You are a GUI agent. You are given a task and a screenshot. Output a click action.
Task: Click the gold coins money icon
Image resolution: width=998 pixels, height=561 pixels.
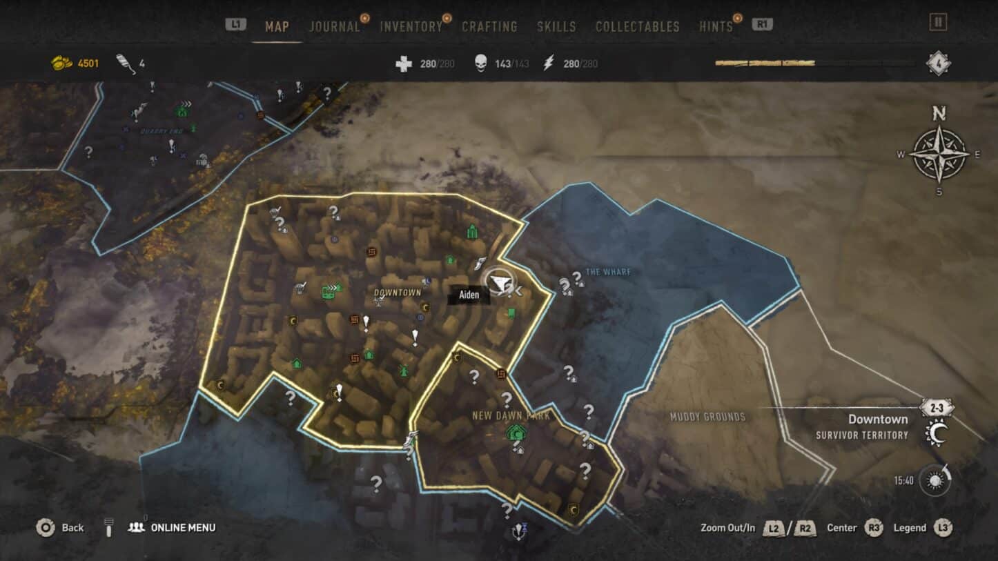coord(62,63)
